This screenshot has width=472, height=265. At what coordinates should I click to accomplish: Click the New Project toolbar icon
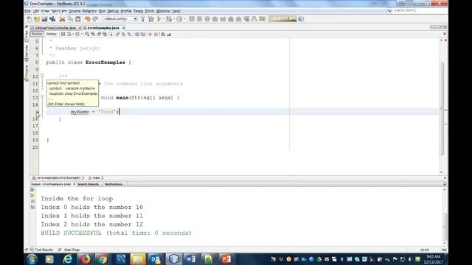37,19
